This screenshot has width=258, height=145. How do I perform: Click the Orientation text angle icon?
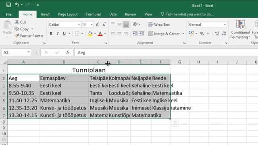135,24
